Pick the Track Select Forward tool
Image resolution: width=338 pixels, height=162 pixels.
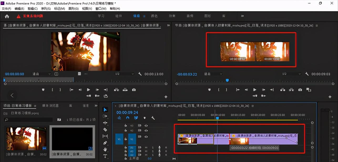click(x=105, y=116)
